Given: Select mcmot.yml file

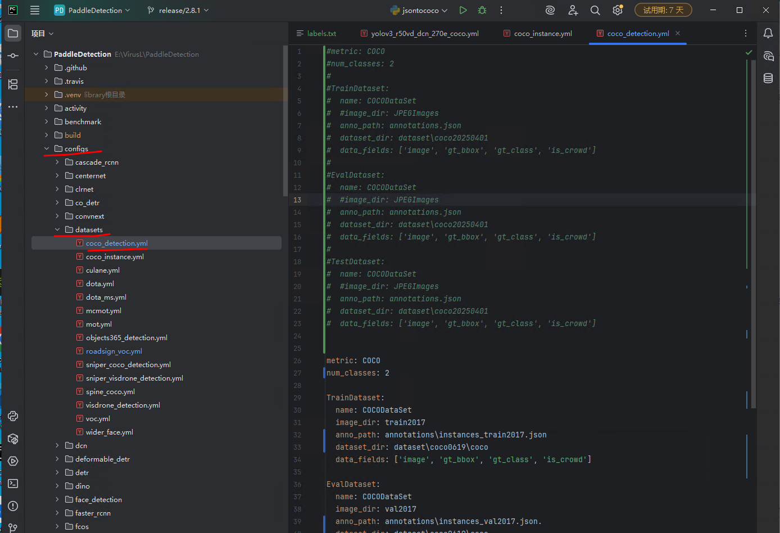Looking at the screenshot, I should (x=103, y=310).
